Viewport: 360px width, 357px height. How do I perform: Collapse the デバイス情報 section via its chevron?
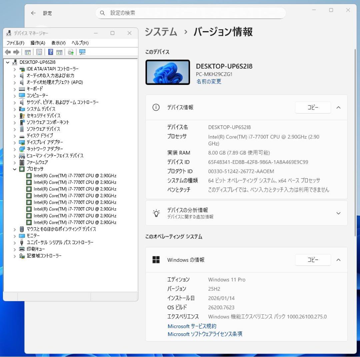338,108
